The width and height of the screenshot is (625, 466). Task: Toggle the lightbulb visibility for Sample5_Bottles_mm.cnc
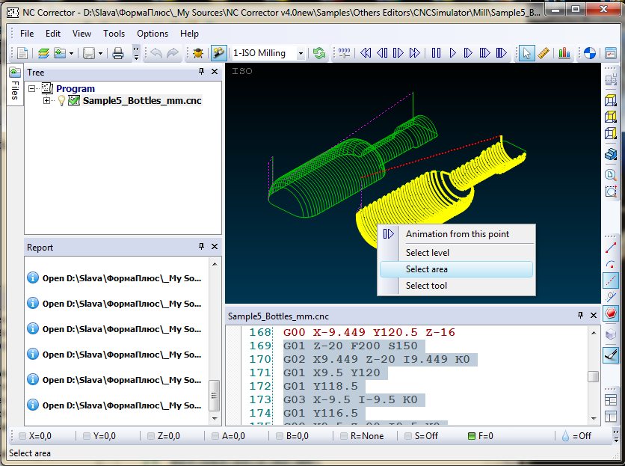point(61,101)
